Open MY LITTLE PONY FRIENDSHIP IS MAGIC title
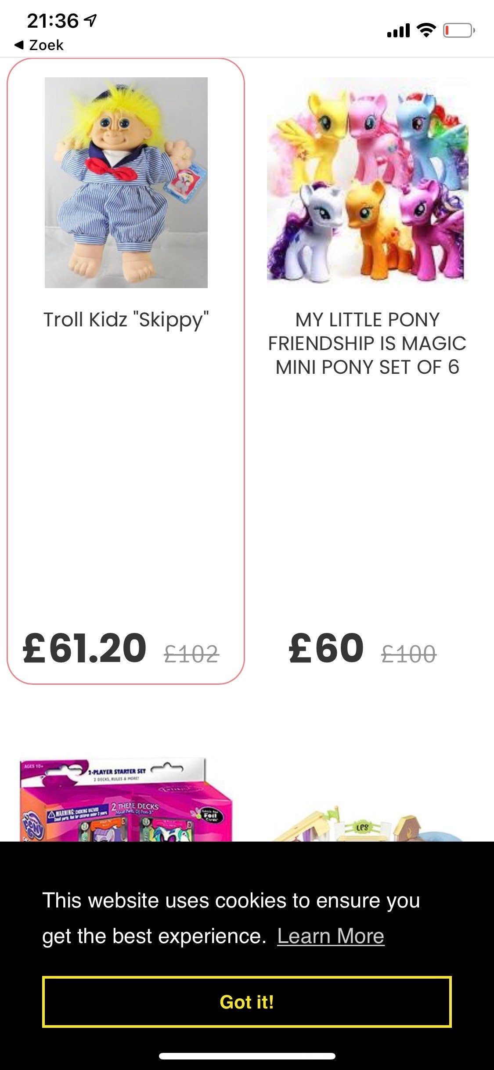The height and width of the screenshot is (1070, 494). click(367, 343)
